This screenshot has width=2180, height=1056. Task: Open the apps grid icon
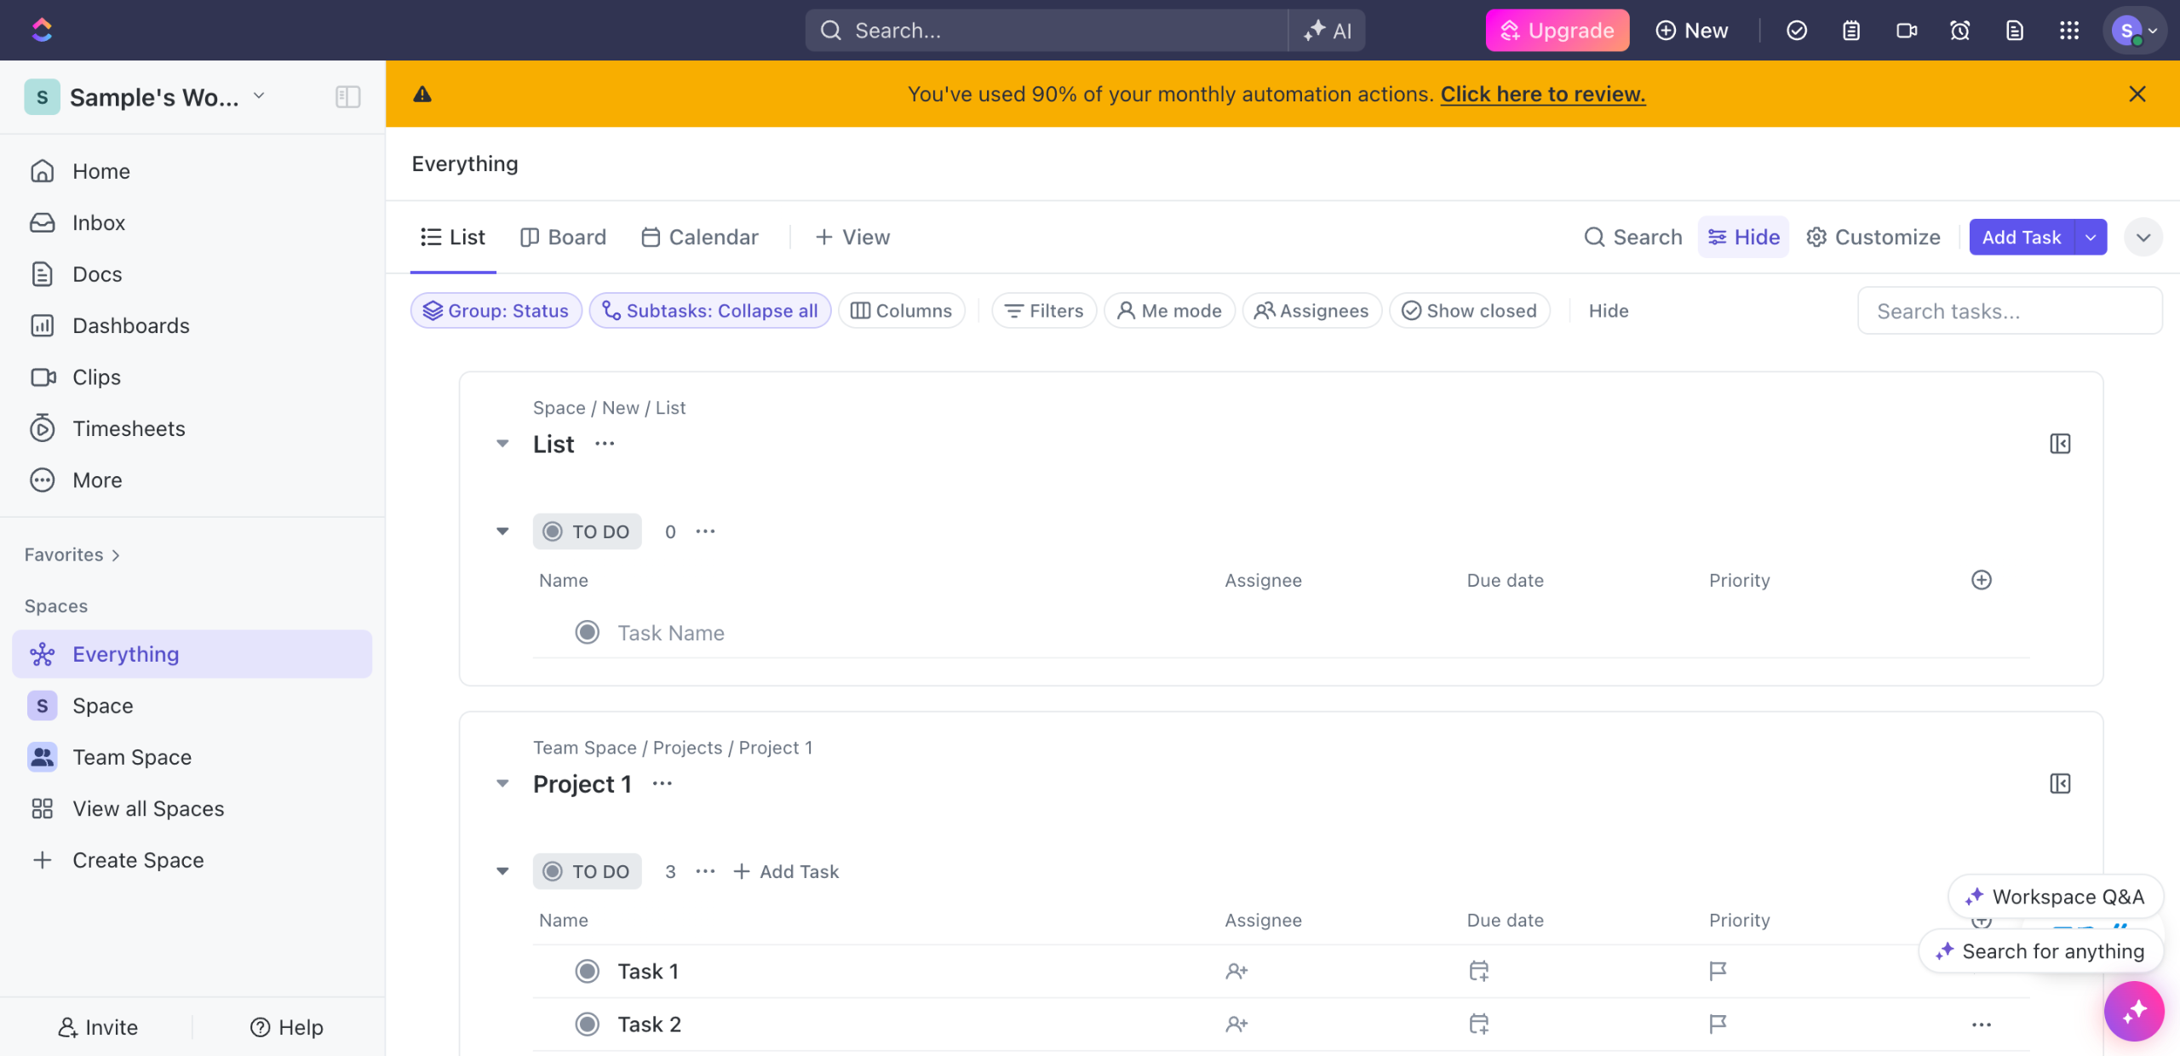[2069, 31]
